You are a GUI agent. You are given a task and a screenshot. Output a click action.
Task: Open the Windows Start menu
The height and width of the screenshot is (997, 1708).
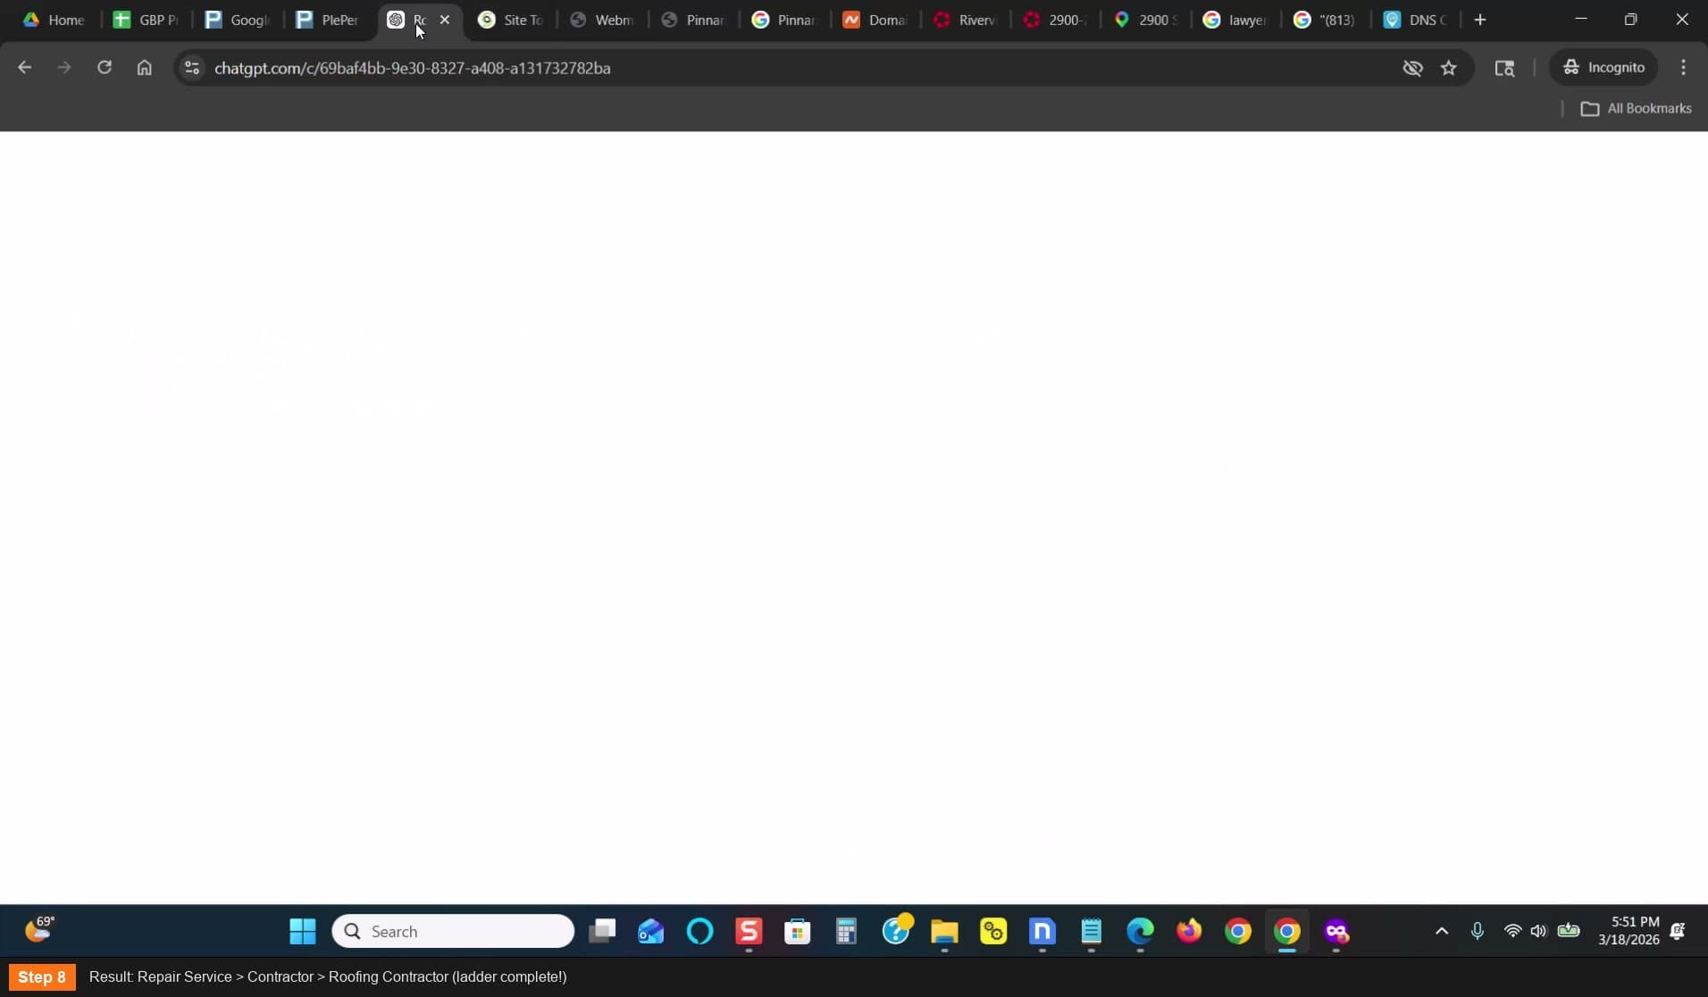tap(303, 931)
